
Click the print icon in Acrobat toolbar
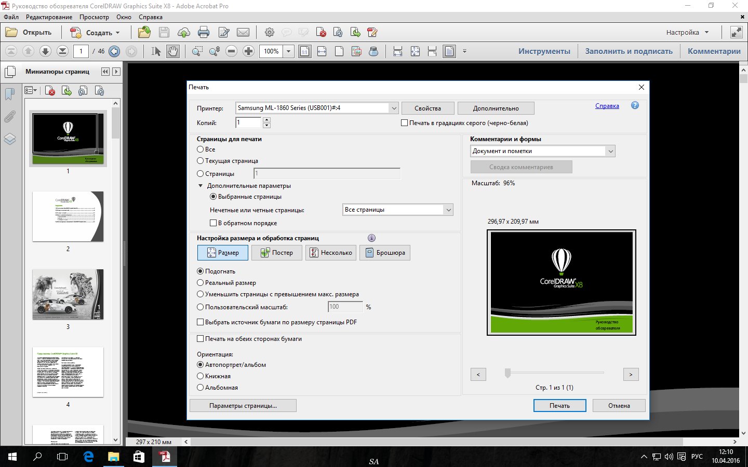(x=204, y=32)
